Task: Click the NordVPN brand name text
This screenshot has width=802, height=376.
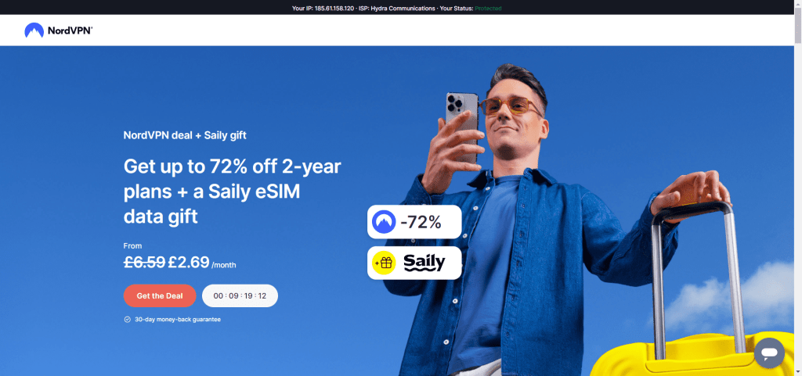Action: (70, 30)
